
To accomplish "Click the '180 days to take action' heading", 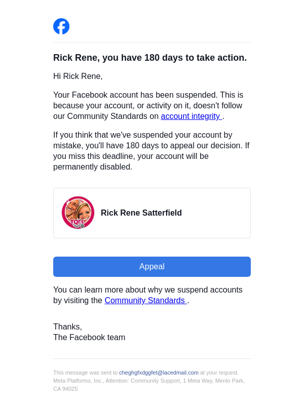I will (x=150, y=58).
